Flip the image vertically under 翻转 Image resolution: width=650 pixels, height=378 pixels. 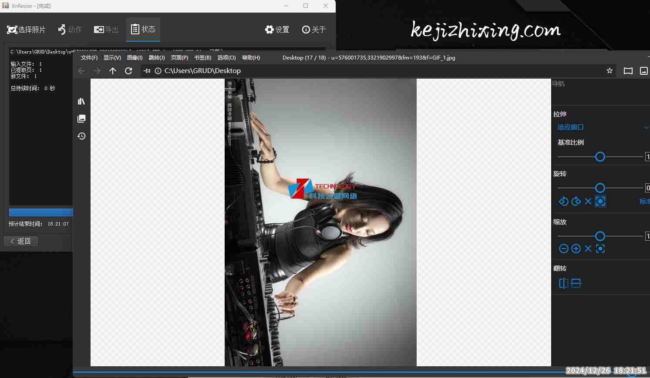pyautogui.click(x=576, y=283)
